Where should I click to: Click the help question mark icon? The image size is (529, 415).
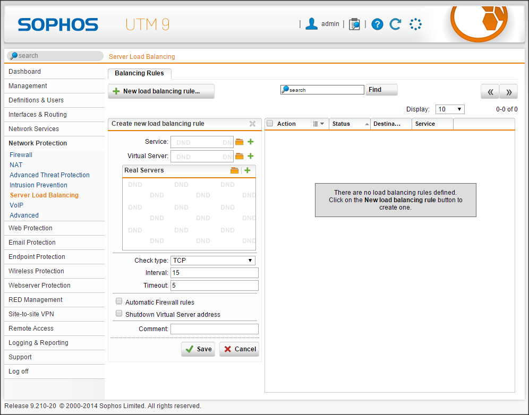377,24
